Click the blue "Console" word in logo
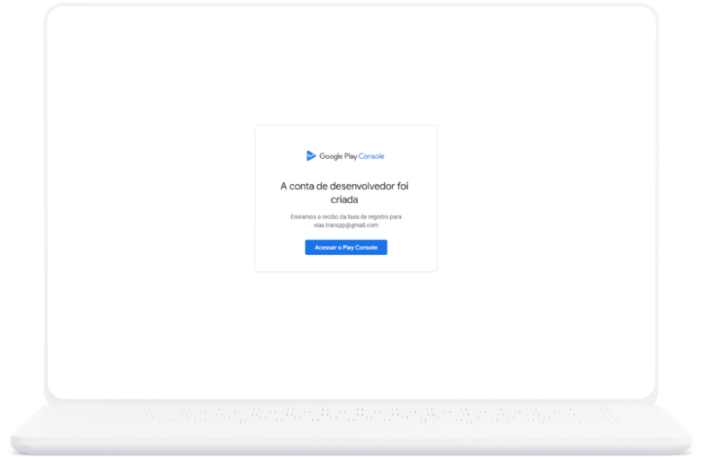Screen dimensions: 703x457 371,156
